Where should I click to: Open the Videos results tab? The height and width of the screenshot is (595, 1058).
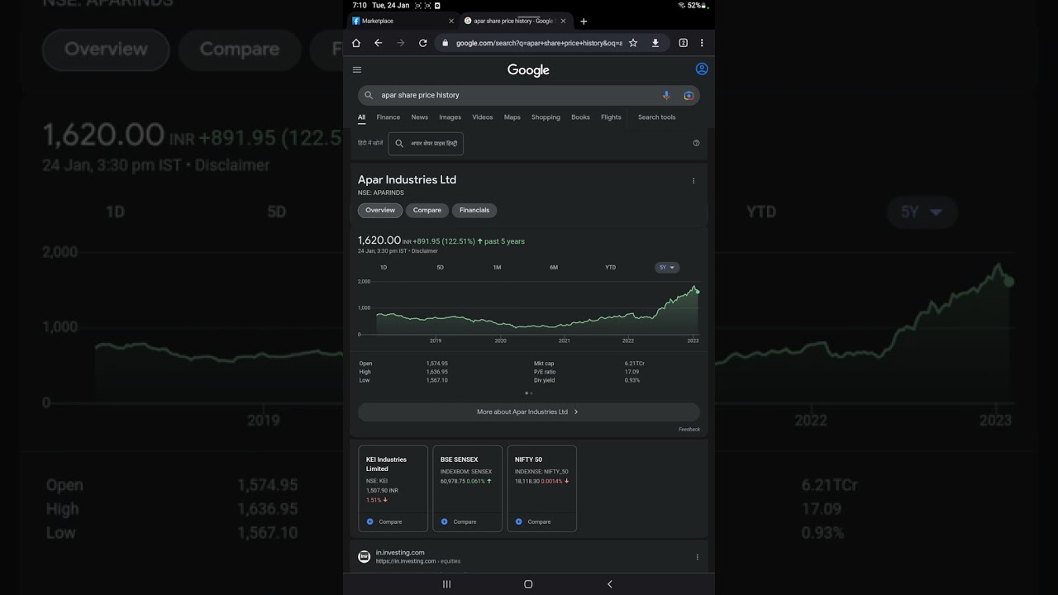[x=483, y=117]
